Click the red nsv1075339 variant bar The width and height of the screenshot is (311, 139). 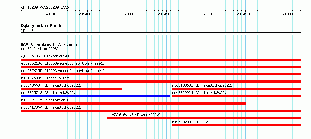tap(161, 82)
